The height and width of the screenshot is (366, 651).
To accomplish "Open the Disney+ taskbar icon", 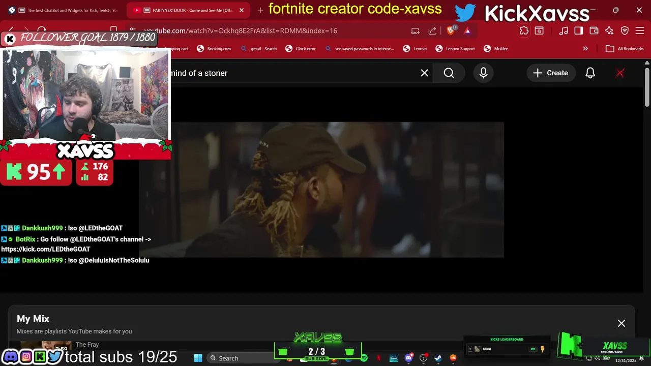I will point(394,358).
